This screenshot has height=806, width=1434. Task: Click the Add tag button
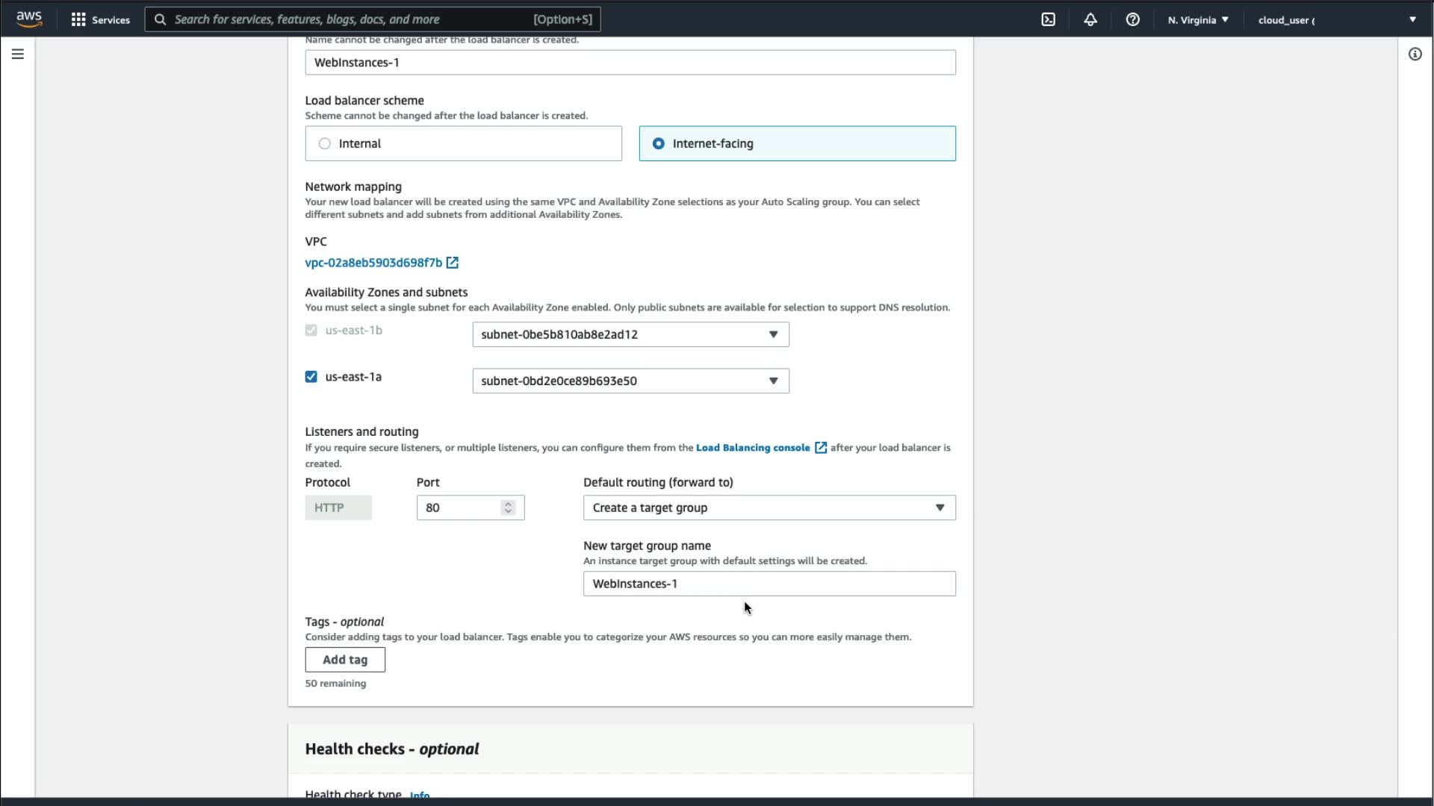pyautogui.click(x=345, y=660)
